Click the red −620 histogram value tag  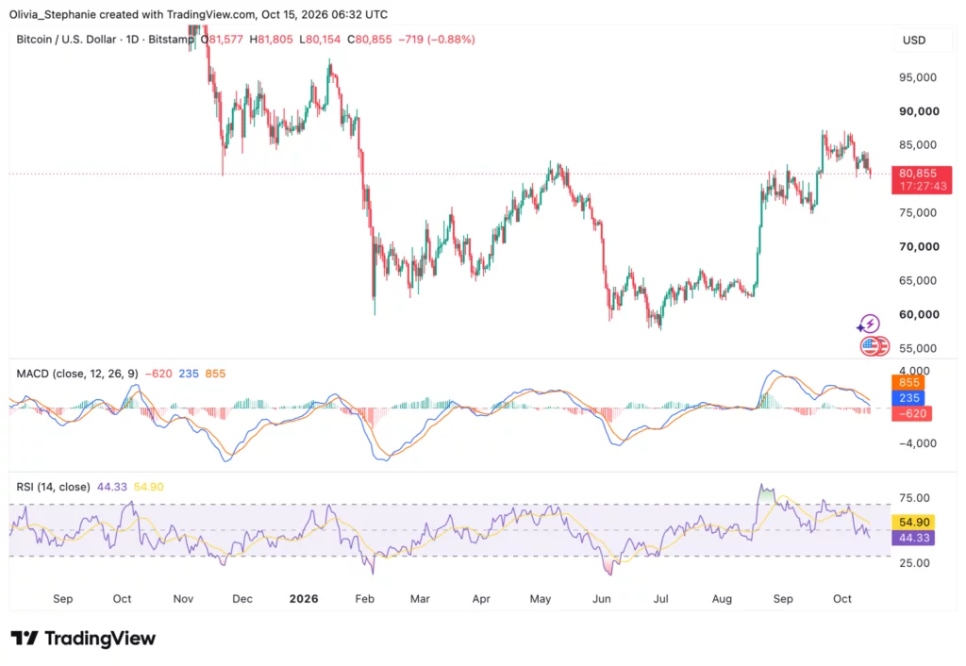[x=912, y=413]
